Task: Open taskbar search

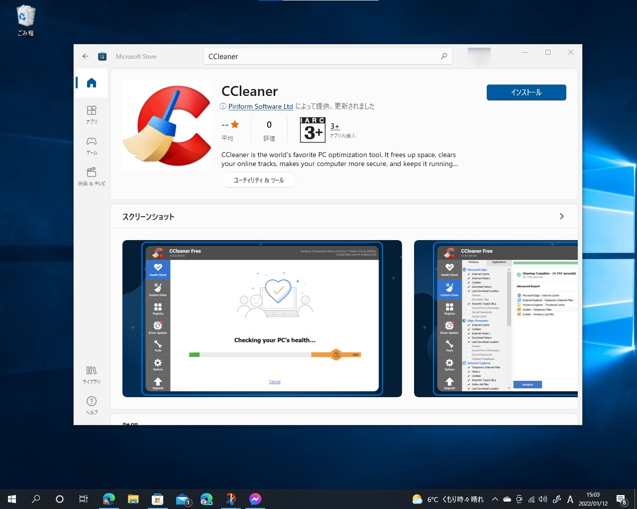Action: [36, 499]
